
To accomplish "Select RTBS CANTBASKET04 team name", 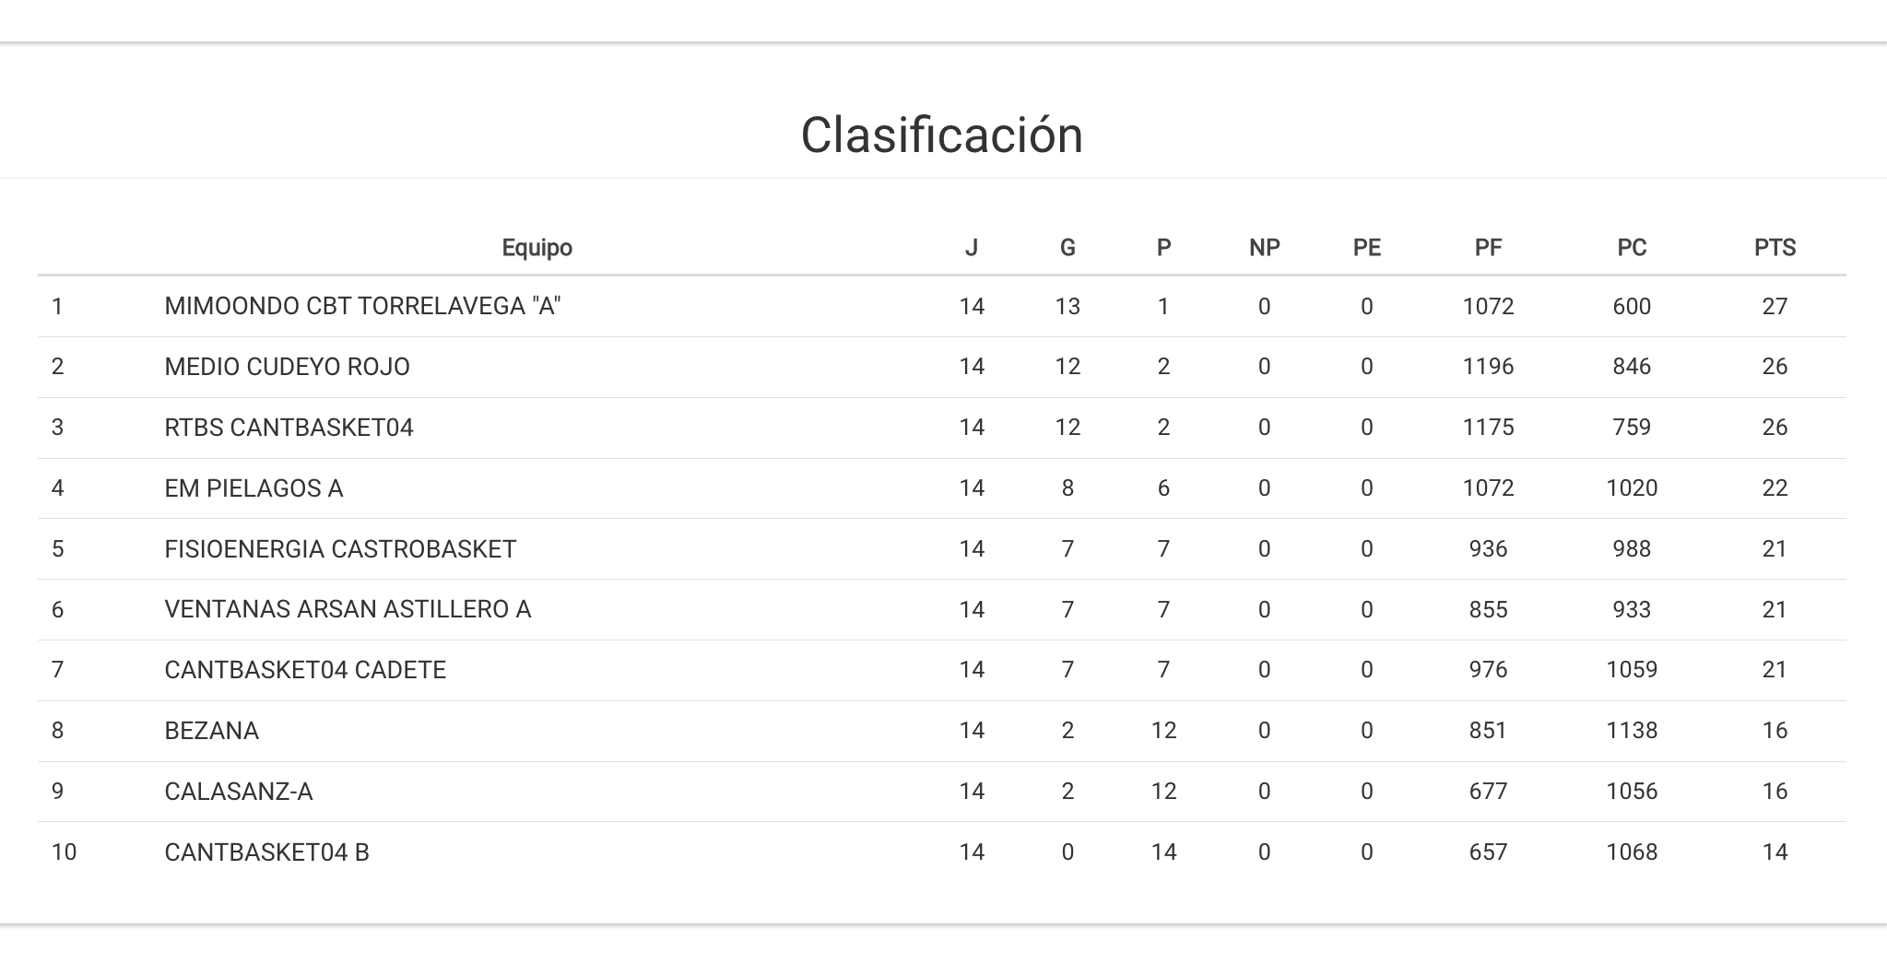I will pos(289,428).
